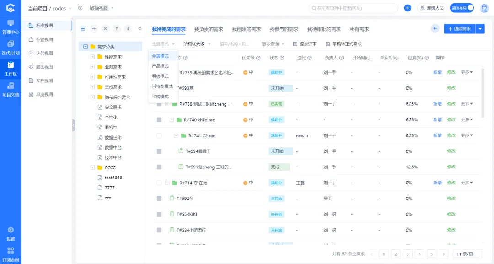Check the row checkbox for R#714

click(x=159, y=183)
